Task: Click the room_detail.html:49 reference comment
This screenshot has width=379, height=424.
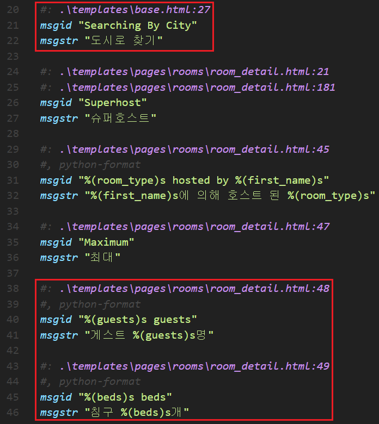Action: (185, 366)
